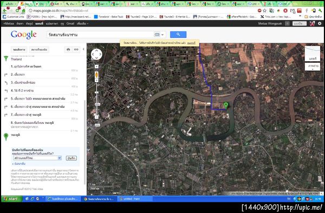The height and width of the screenshot is (213, 325).
Task: Click the share button in Google bar
Action: (300, 24)
